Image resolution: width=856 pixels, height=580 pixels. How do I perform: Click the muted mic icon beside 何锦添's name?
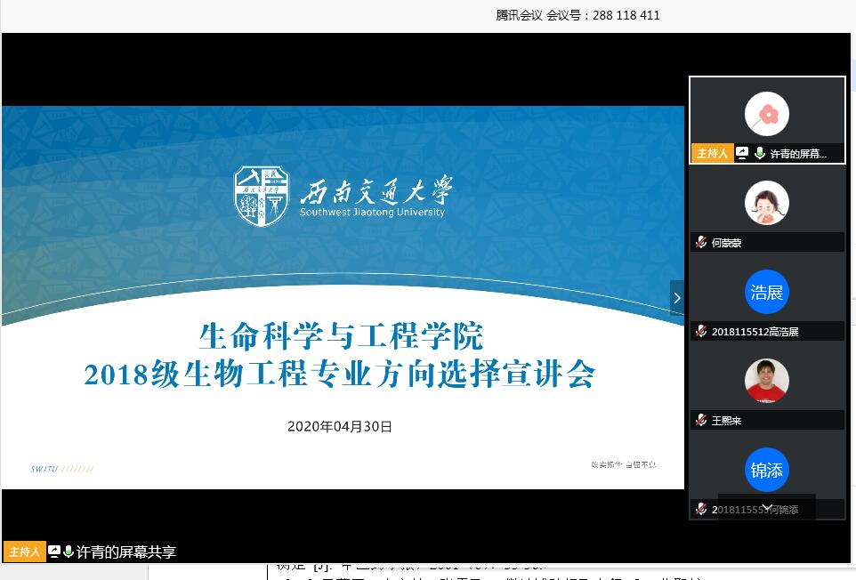coord(701,509)
